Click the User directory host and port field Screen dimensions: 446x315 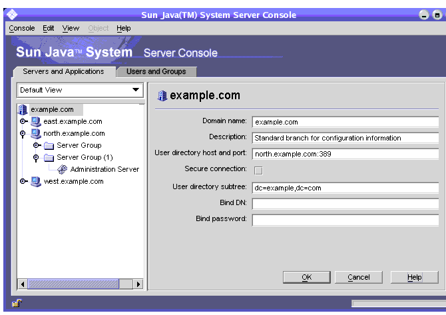tap(345, 154)
